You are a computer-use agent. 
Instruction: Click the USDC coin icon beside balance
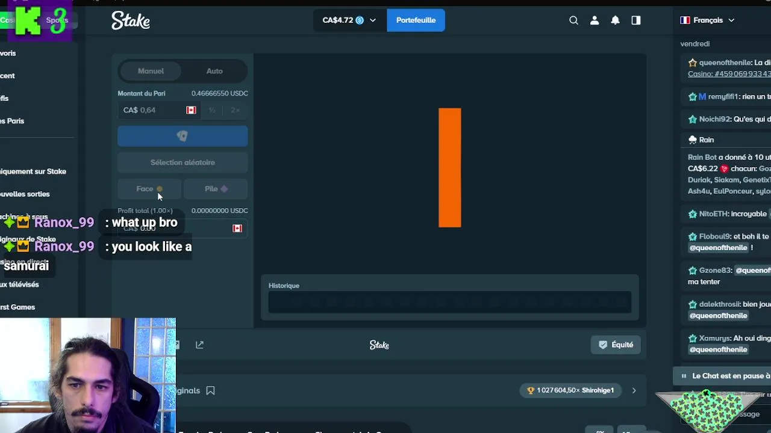pos(360,20)
